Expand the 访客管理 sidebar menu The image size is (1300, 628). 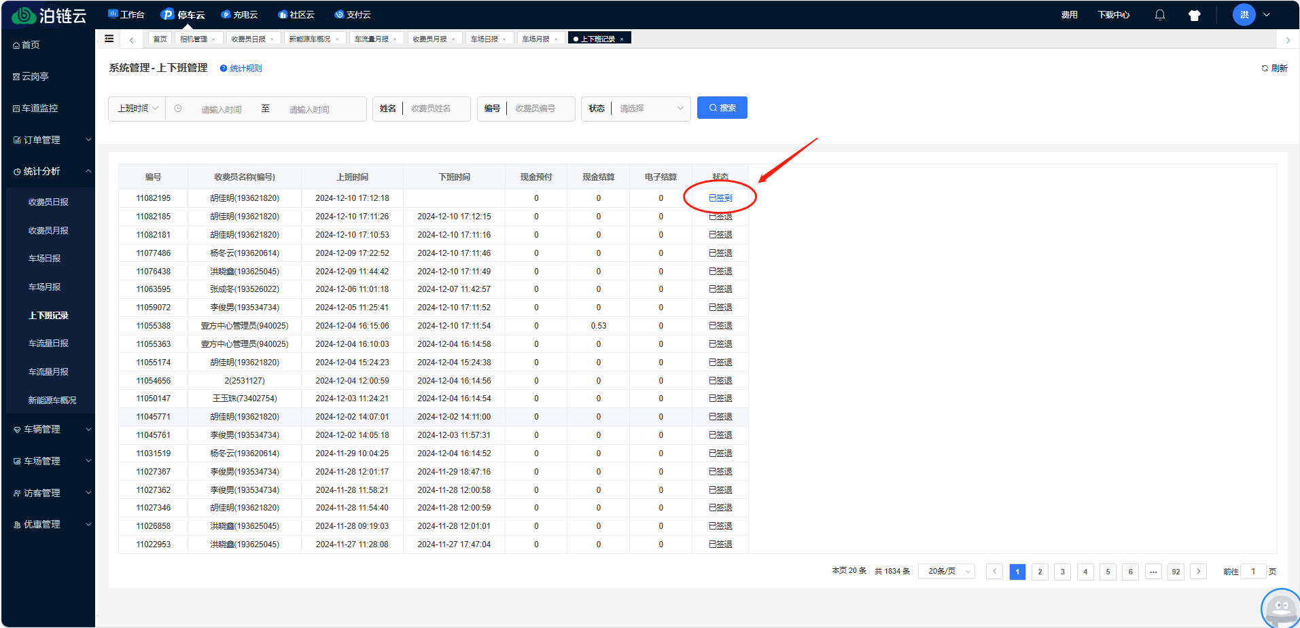[x=48, y=493]
